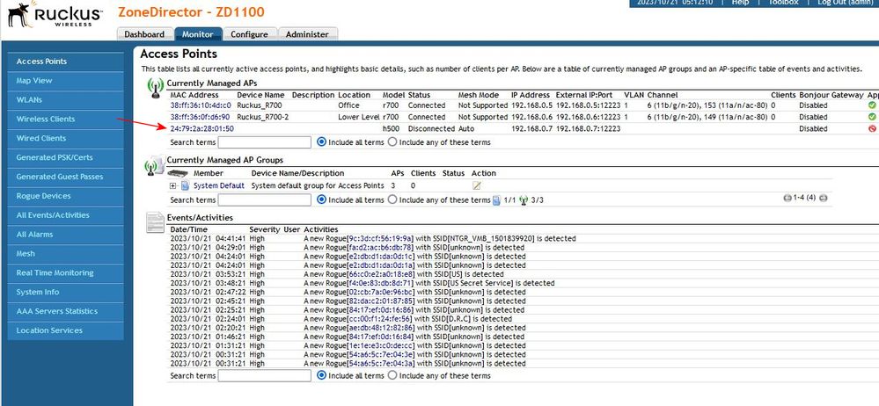Click the Log Out (admin) link
879x406 pixels.
coord(843,3)
